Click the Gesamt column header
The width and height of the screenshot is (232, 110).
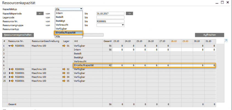point(107,41)
